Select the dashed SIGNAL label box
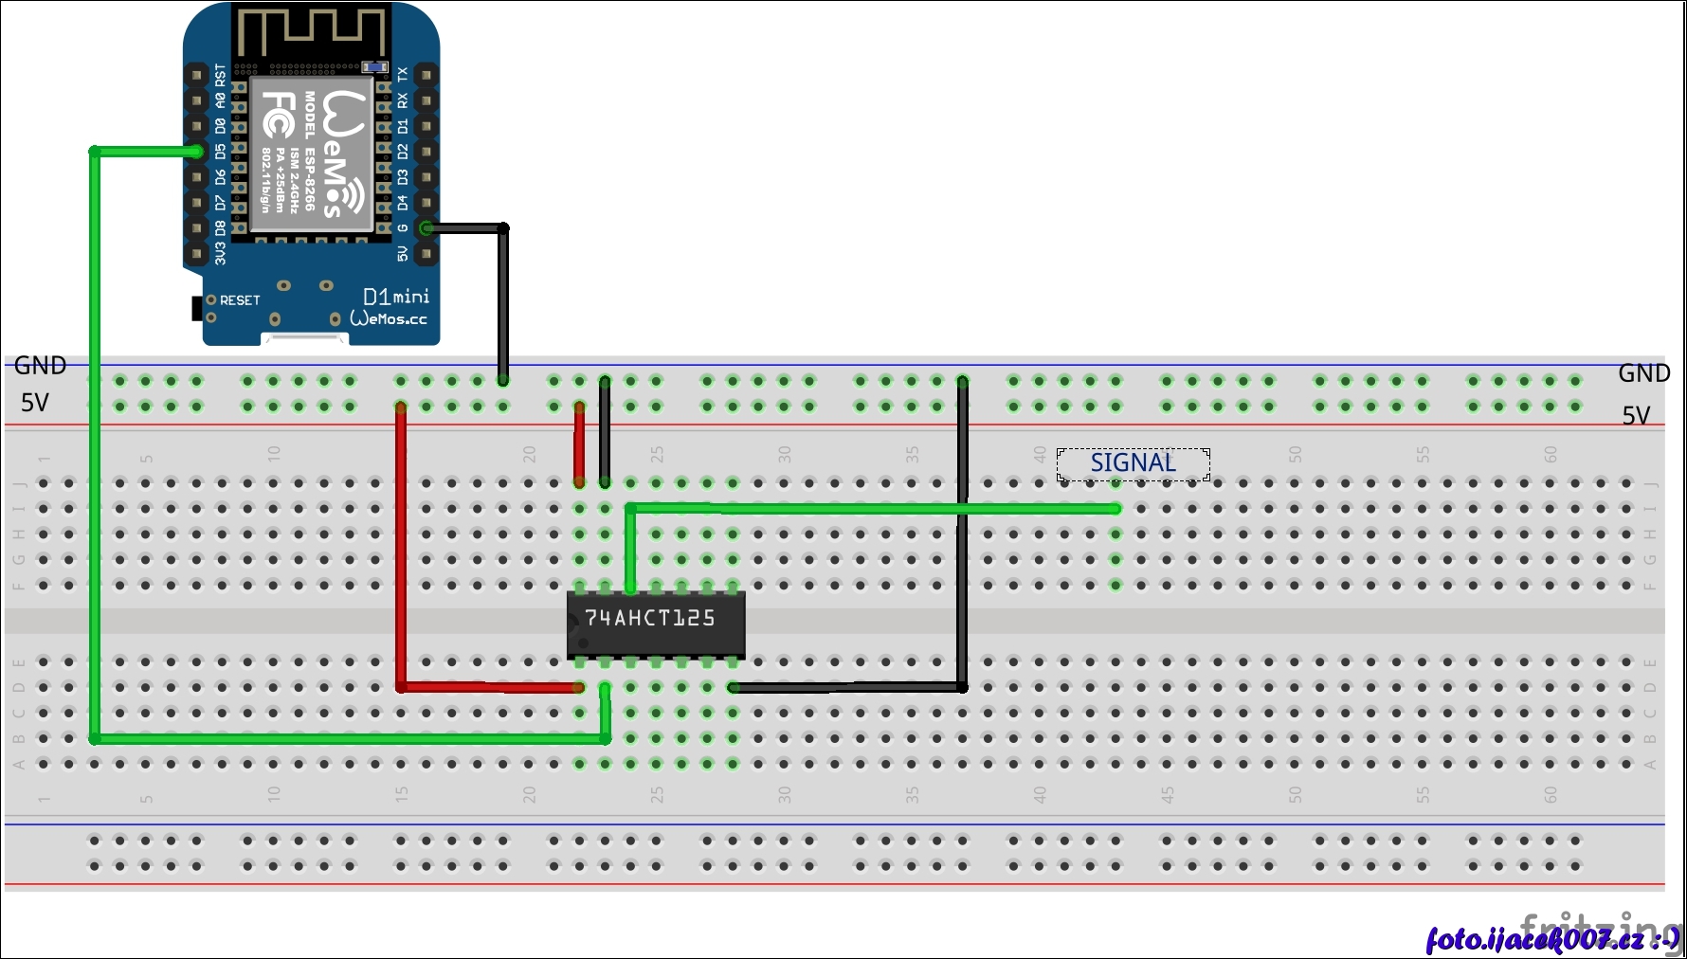This screenshot has height=959, width=1687. point(1133,463)
